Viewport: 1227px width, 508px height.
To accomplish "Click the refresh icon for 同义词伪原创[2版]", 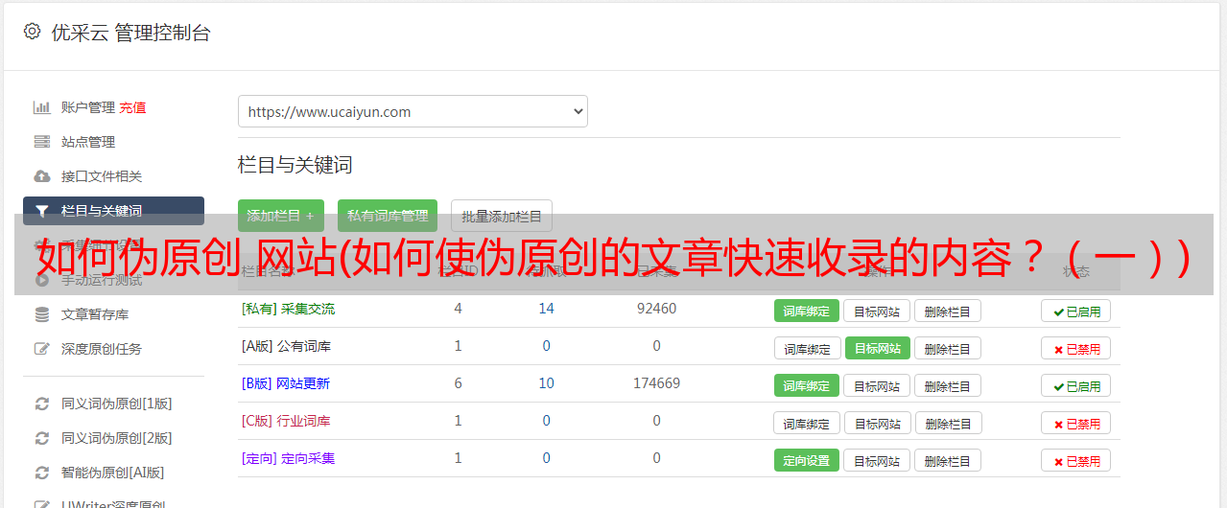I will pyautogui.click(x=41, y=438).
